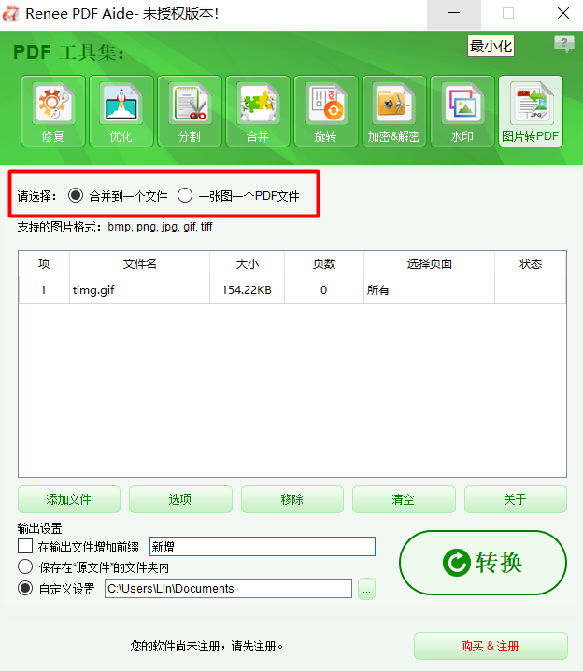The width and height of the screenshot is (583, 671).
Task: Open the 优化 (Optimize) tool
Action: click(121, 111)
